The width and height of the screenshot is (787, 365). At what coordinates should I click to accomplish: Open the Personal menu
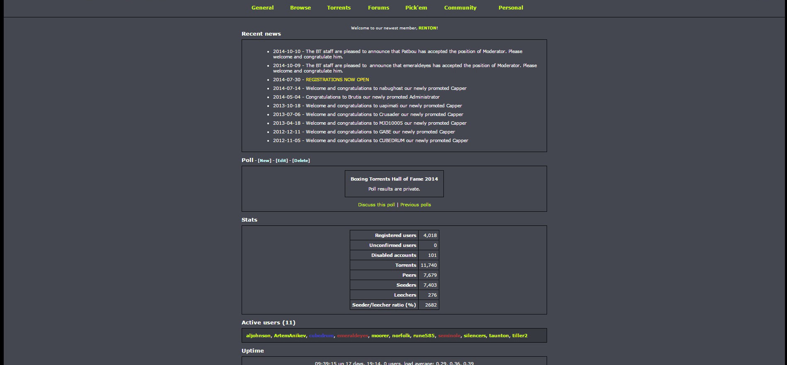511,7
